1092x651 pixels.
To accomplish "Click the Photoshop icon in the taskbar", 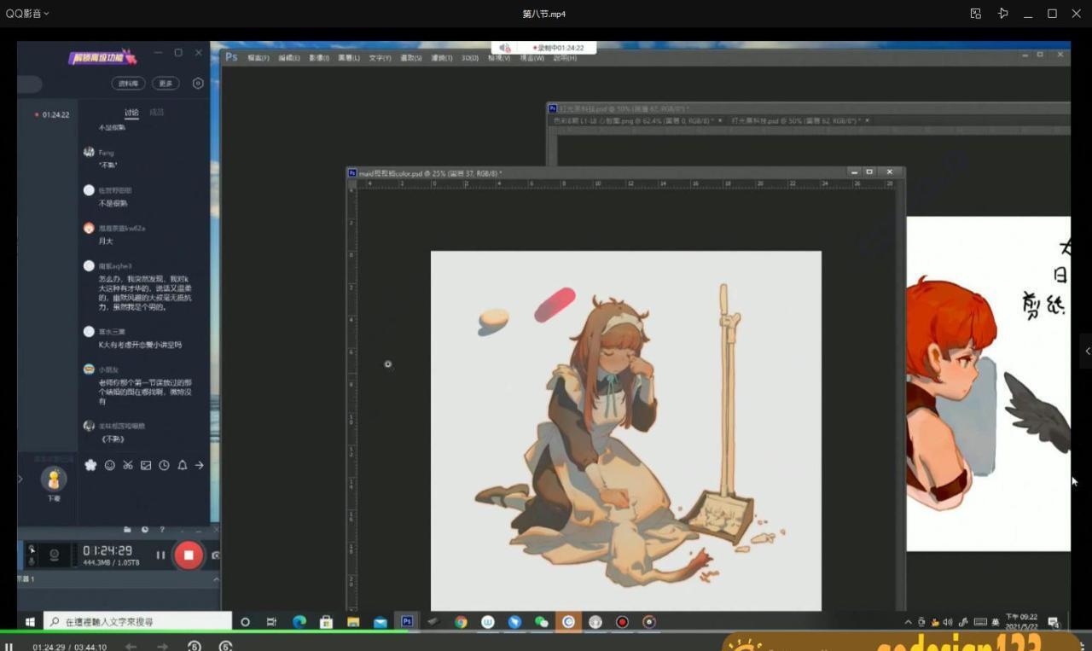I will pos(407,622).
